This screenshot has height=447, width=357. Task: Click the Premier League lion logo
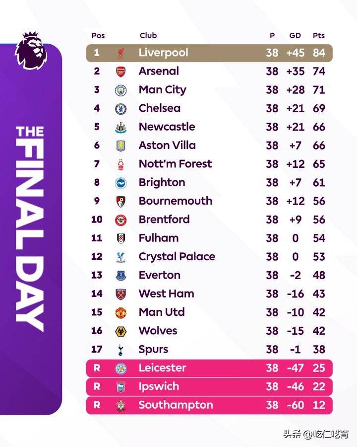click(31, 51)
